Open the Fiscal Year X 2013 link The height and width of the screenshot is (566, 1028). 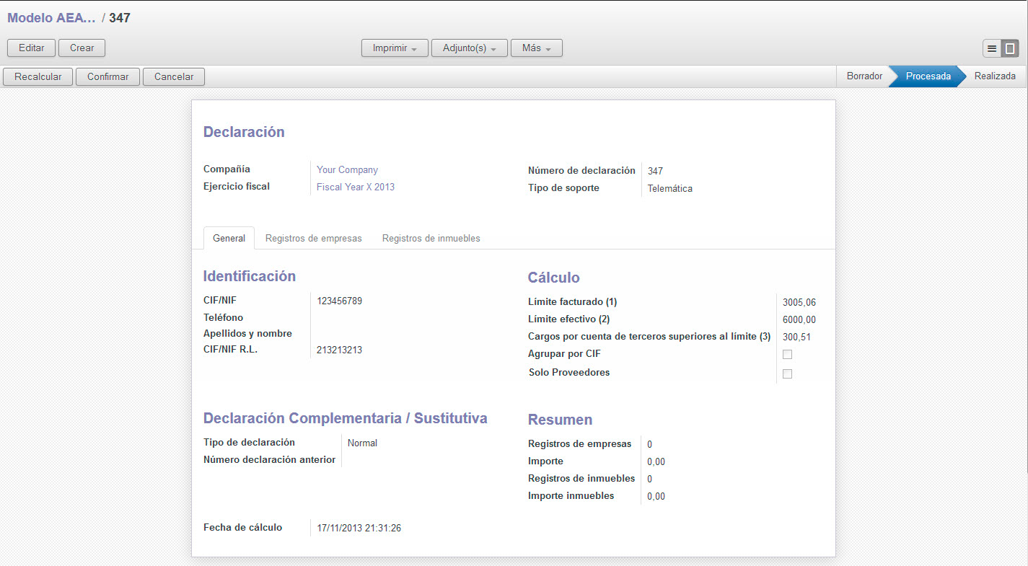(x=355, y=187)
